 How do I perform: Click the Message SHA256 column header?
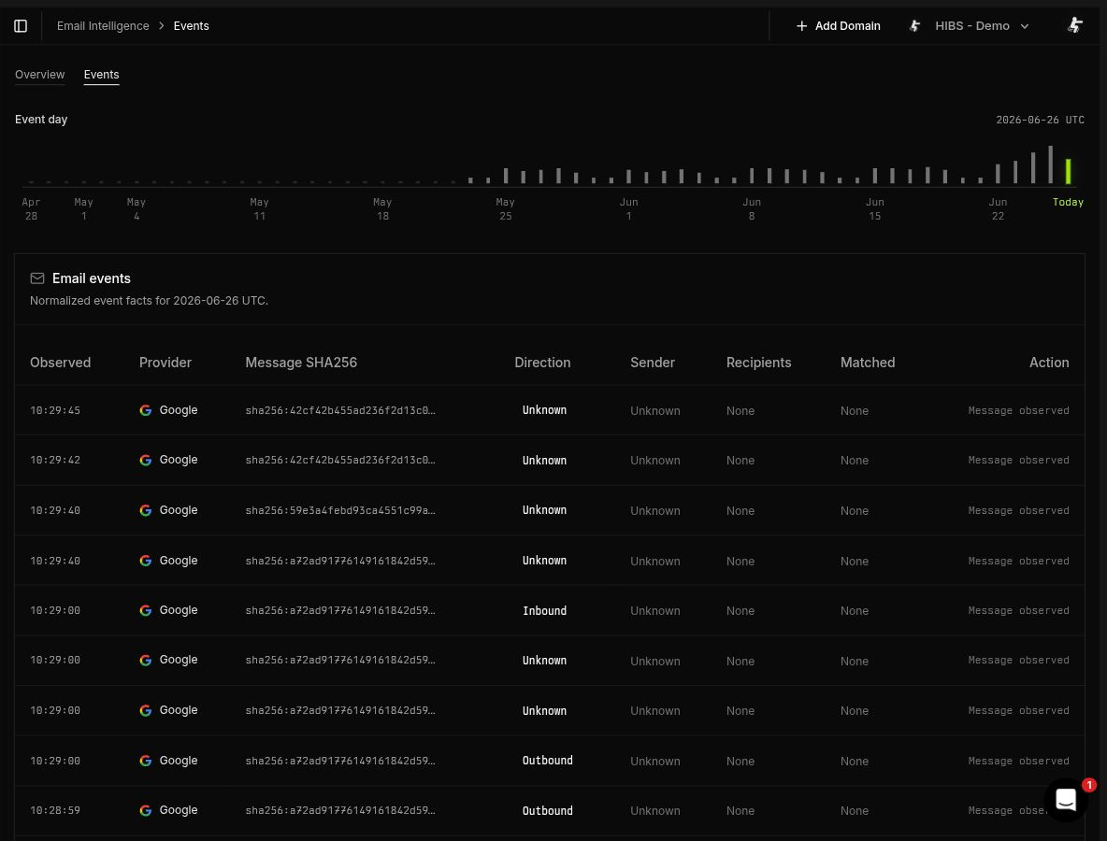click(301, 363)
